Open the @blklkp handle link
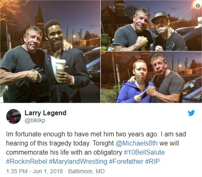The height and width of the screenshot is (177, 202). (35, 120)
